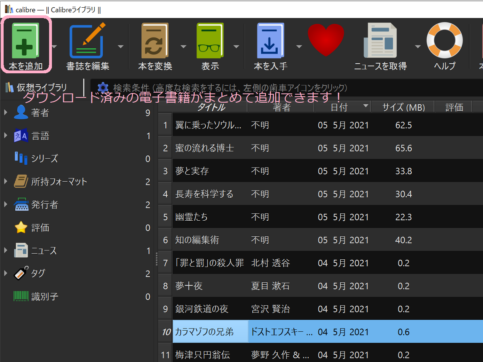Select the 評価 item in tag browser
The width and height of the screenshot is (483, 362).
point(40,228)
